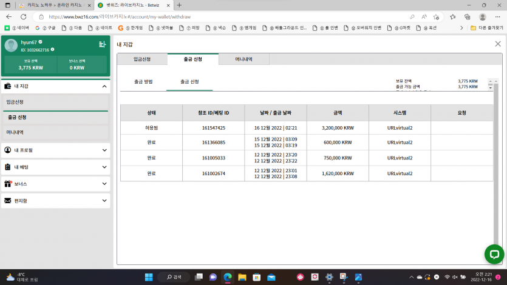Expand the 편지함 sidebar section
Screen dimensions: 507x285
coord(56,201)
